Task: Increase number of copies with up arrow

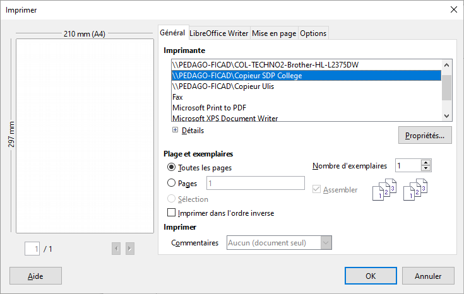Action: pos(425,162)
